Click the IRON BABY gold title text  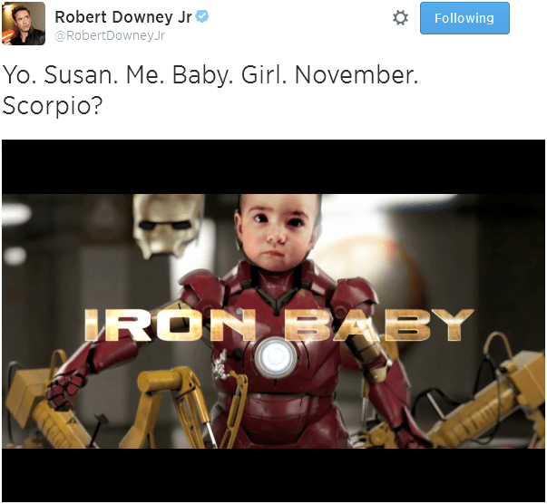pyautogui.click(x=278, y=325)
